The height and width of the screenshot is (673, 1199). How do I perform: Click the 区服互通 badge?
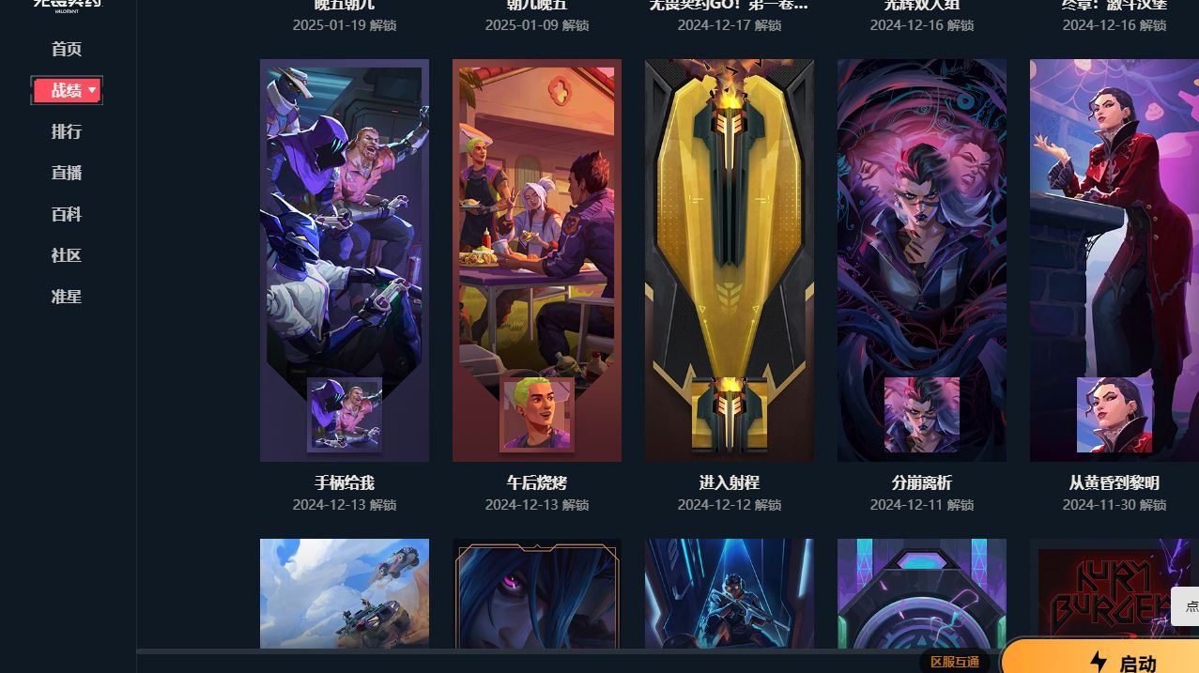coord(954,662)
